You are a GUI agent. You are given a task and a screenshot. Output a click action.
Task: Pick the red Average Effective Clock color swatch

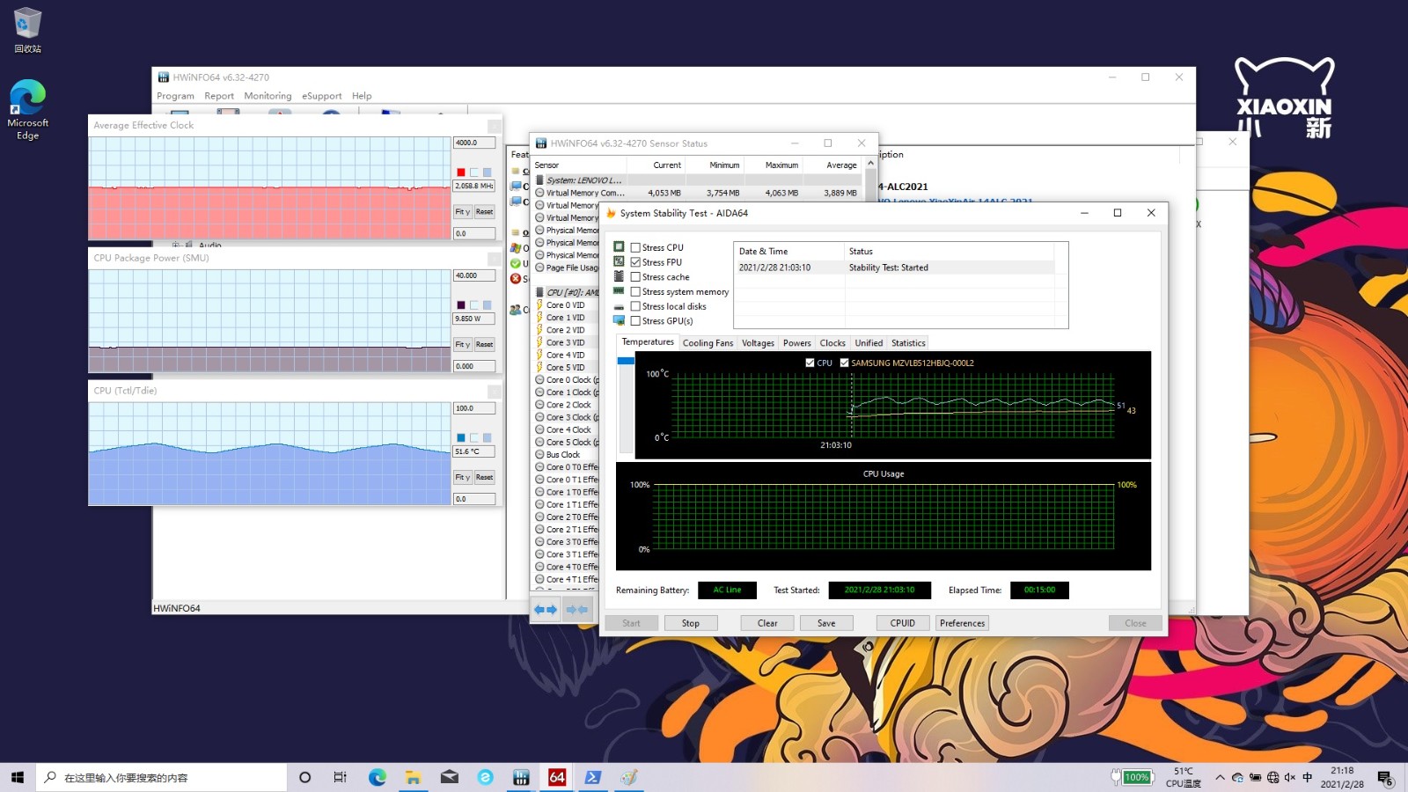coord(461,172)
